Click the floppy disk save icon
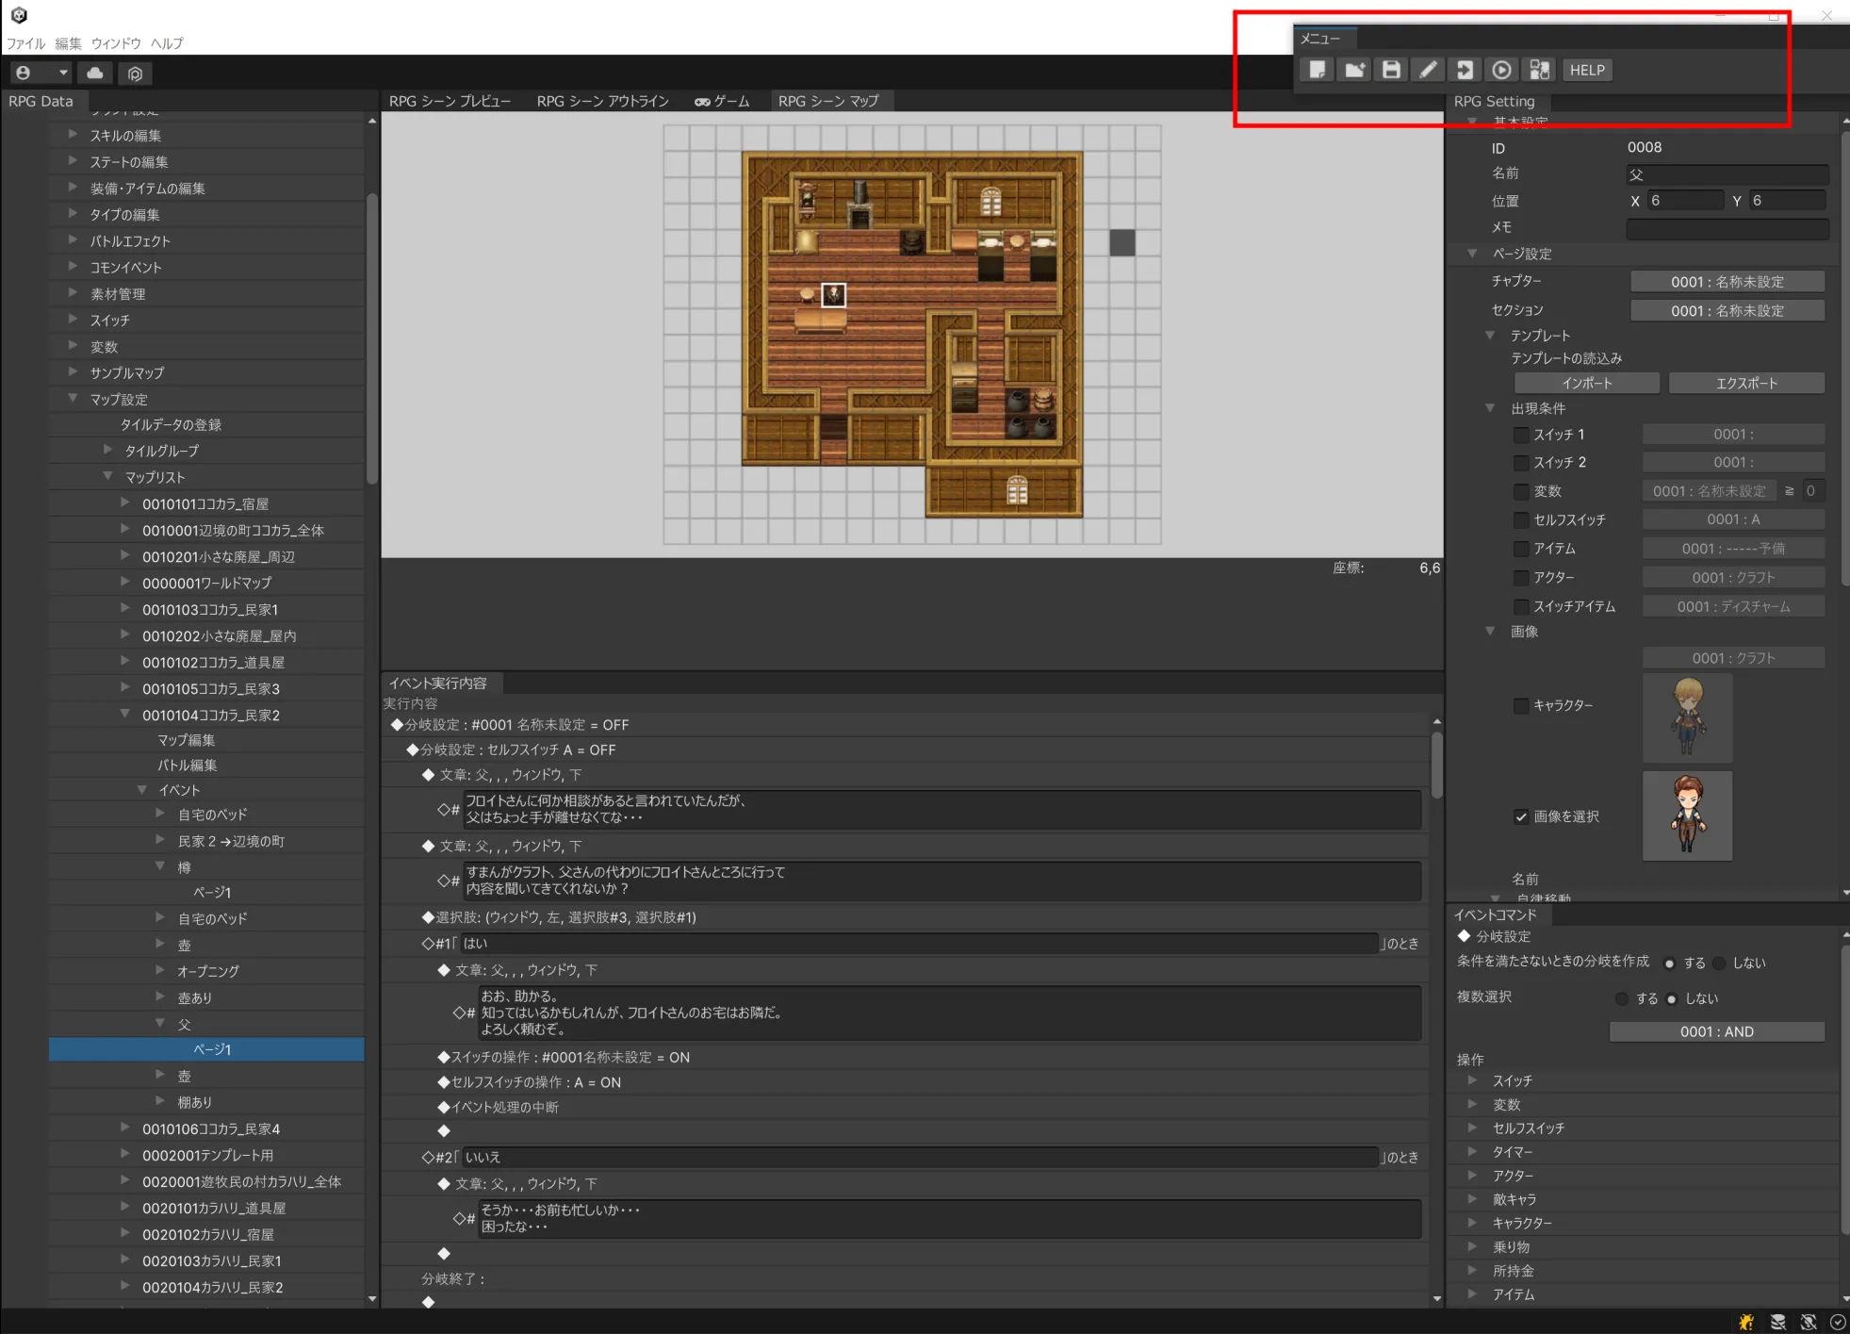1850x1334 pixels. click(1391, 70)
